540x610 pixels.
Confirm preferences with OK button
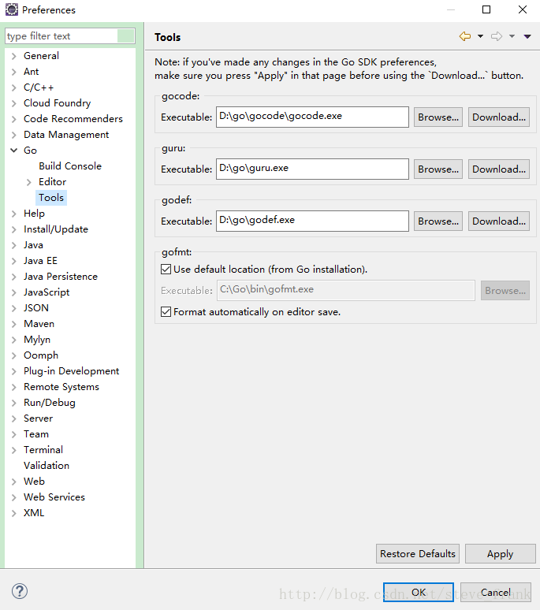[419, 592]
